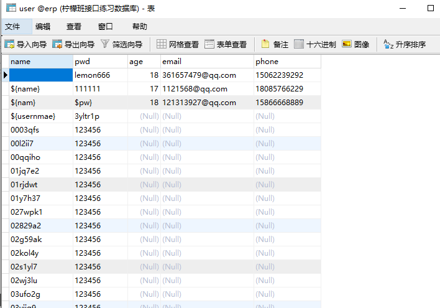440x308 pixels.
Task: Select the email column header
Action: 208,62
